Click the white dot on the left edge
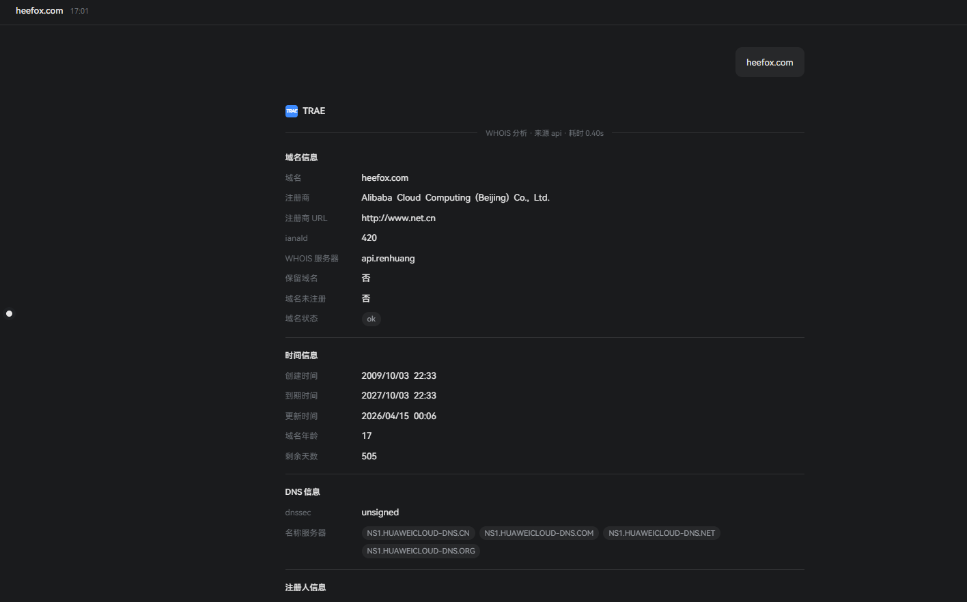Screen dimensions: 967x602 pyautogui.click(x=10, y=314)
